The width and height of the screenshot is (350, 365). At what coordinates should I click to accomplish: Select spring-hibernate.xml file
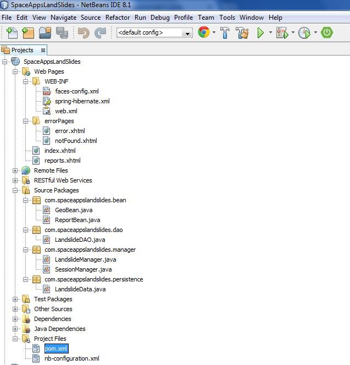click(x=82, y=101)
